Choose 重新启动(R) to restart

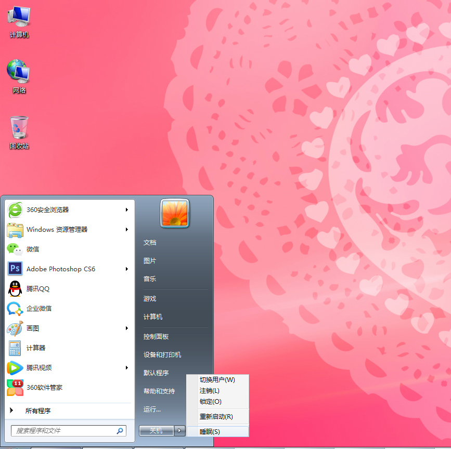pos(218,417)
